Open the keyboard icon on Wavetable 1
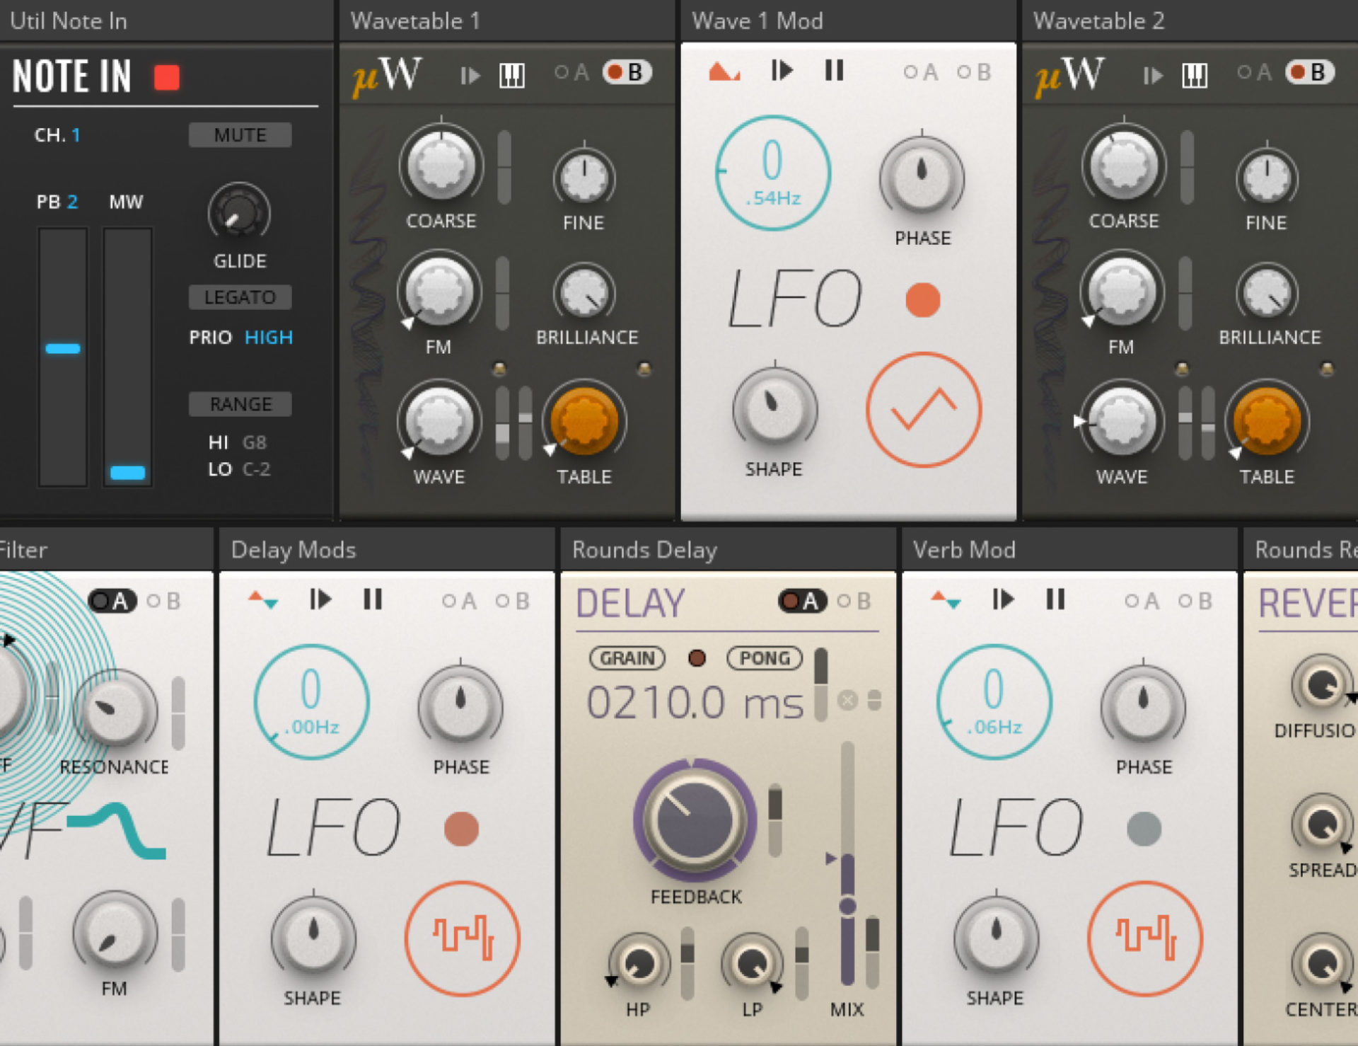 pyautogui.click(x=511, y=74)
